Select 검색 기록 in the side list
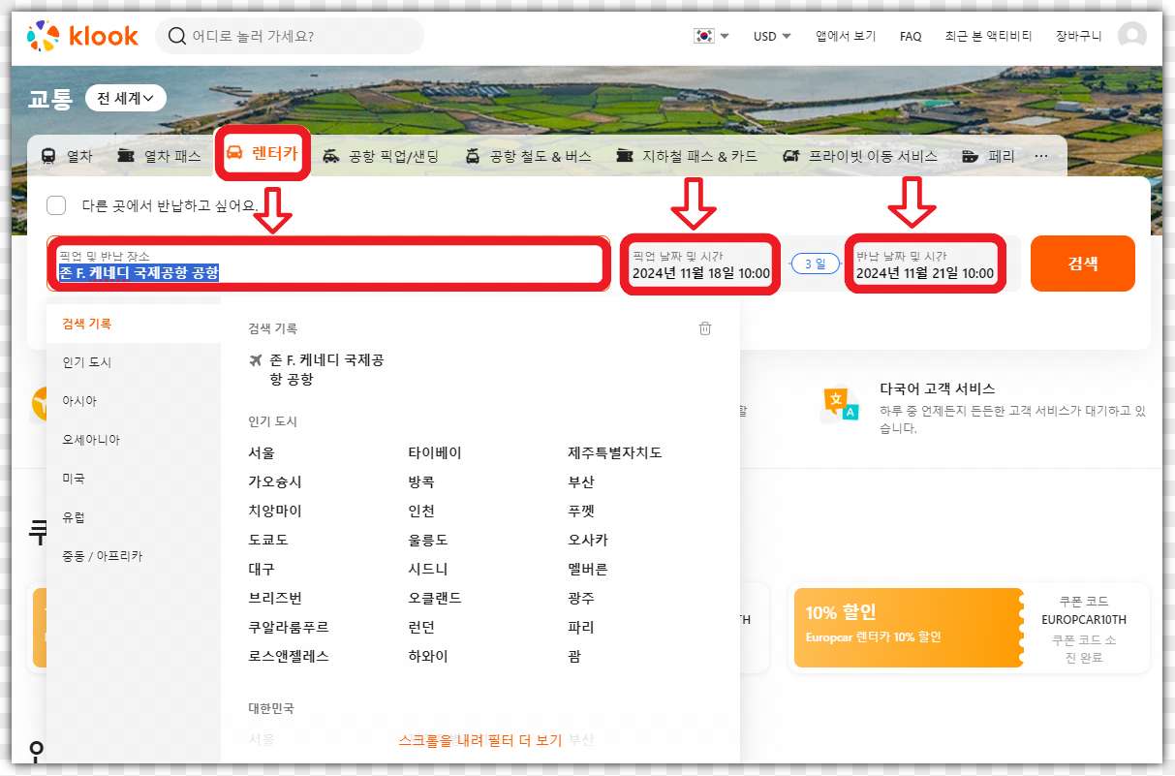 [x=134, y=324]
